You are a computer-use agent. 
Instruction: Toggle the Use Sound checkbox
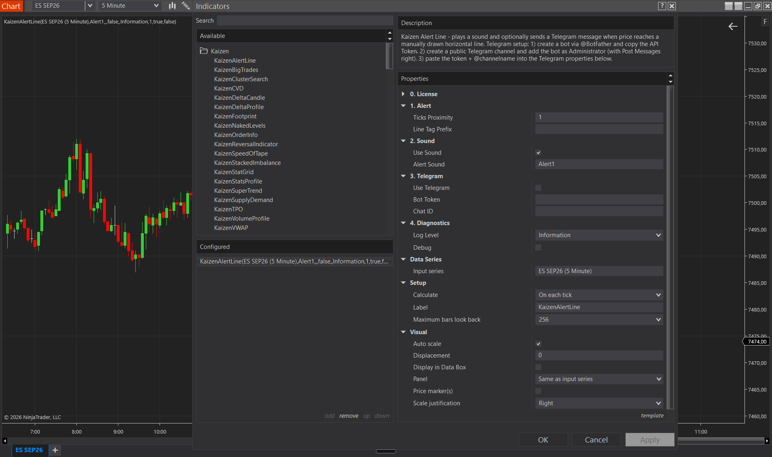538,153
